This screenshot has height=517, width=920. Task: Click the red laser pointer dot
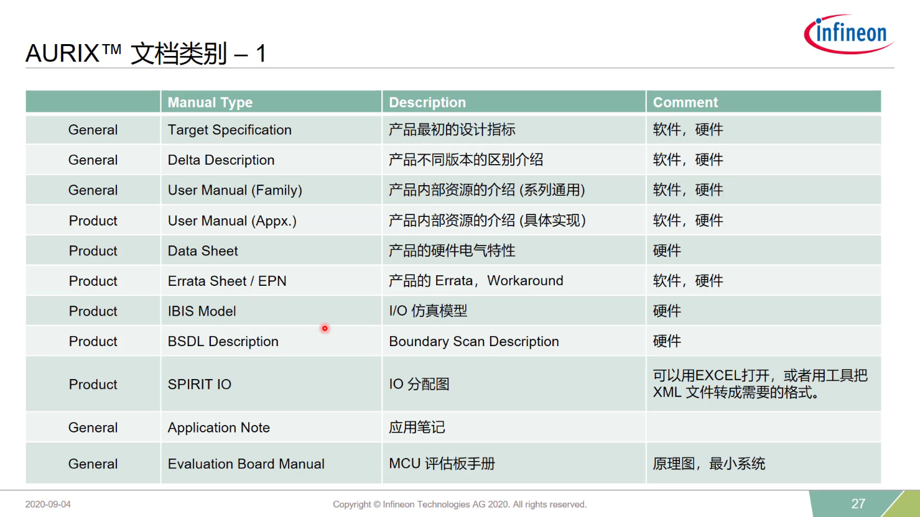click(325, 328)
